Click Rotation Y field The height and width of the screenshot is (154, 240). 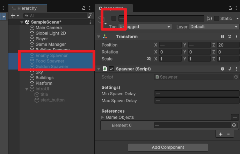(x=199, y=52)
